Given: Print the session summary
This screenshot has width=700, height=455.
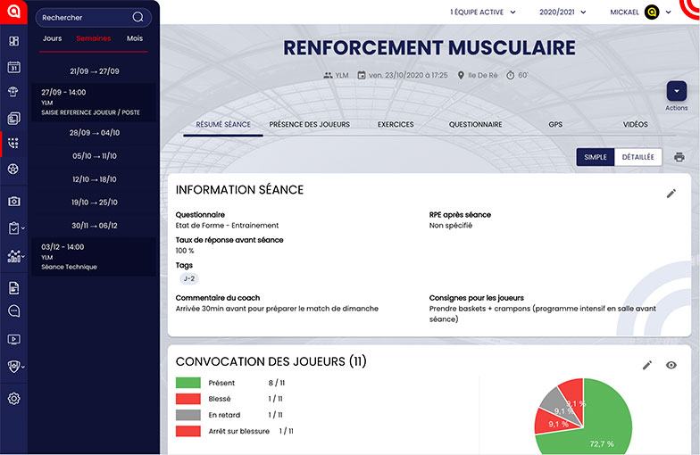Looking at the screenshot, I should click(x=679, y=158).
